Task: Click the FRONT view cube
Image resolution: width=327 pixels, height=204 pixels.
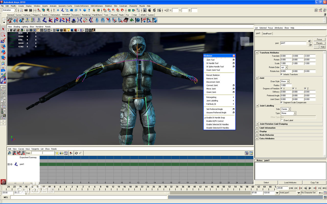Action: pos(245,42)
